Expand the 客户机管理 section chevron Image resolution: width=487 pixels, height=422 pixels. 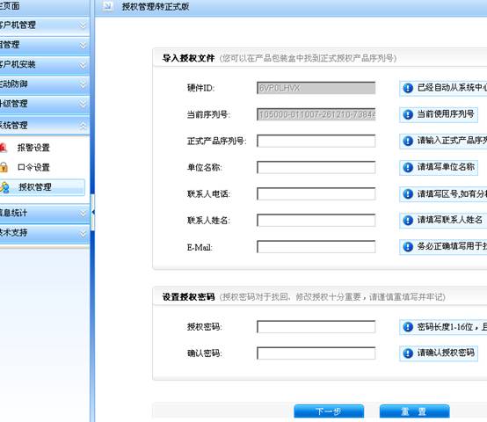pyautogui.click(x=83, y=25)
